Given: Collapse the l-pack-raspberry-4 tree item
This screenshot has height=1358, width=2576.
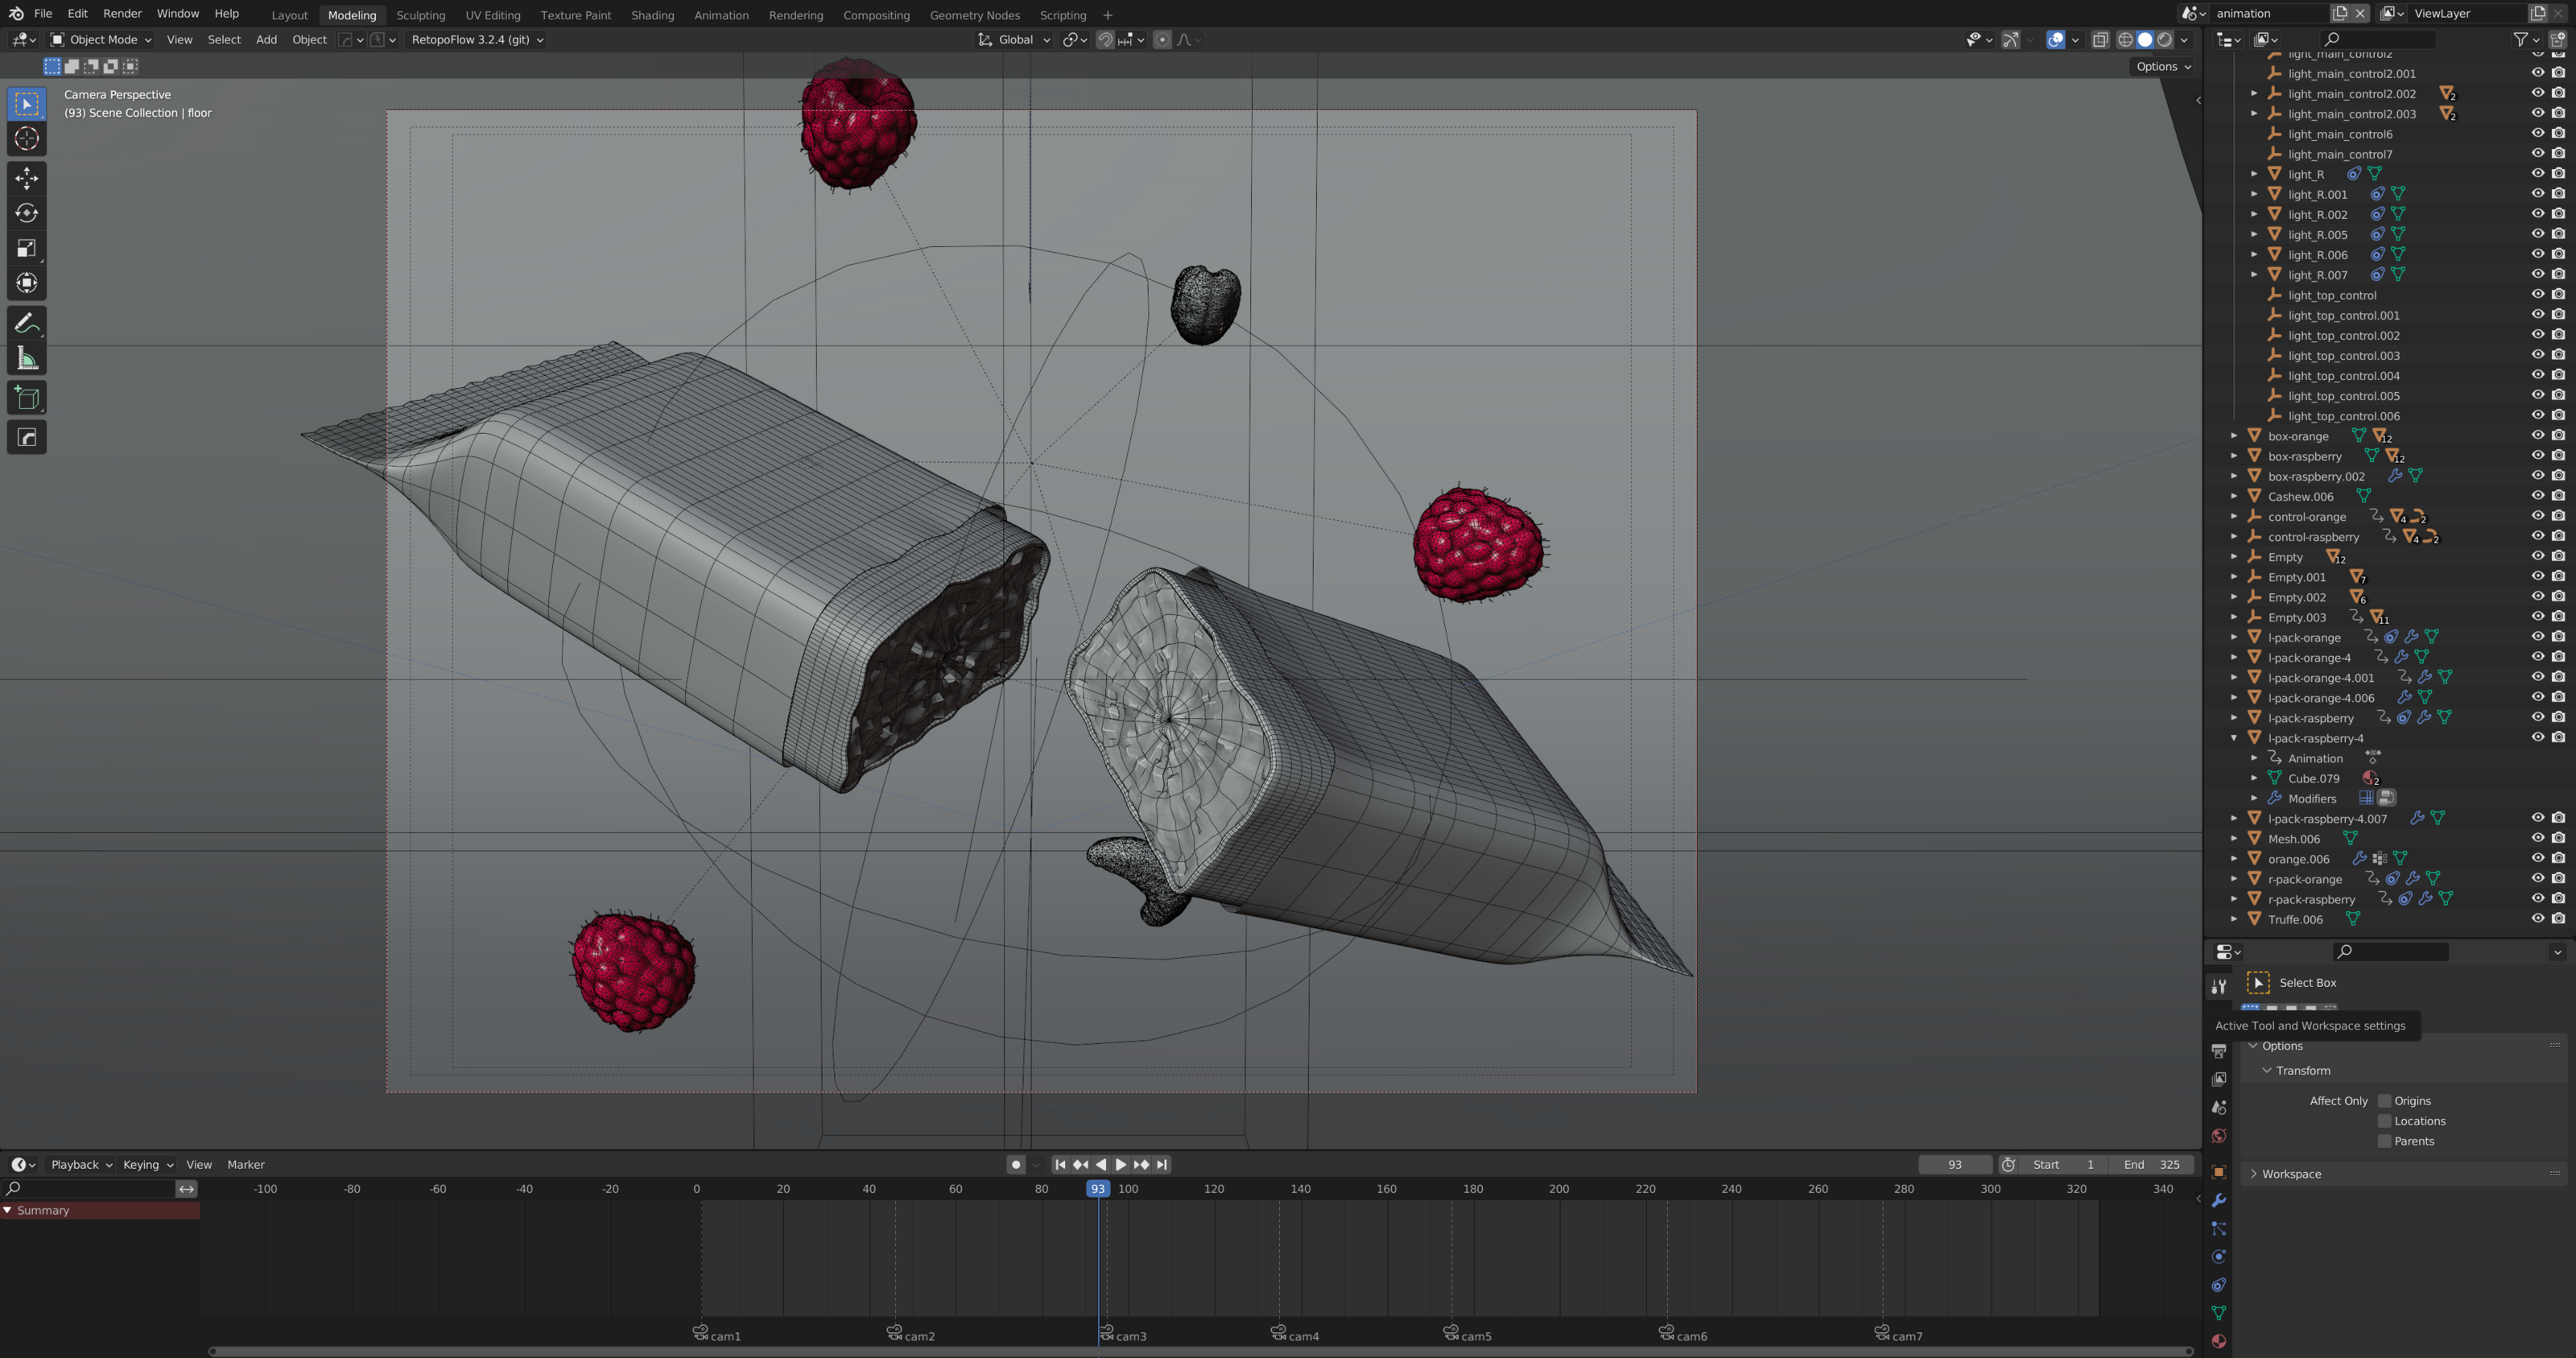Looking at the screenshot, I should pos(2234,738).
